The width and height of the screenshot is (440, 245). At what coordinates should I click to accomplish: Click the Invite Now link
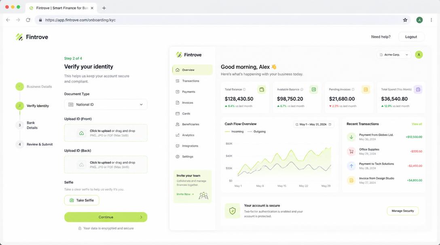(x=185, y=194)
